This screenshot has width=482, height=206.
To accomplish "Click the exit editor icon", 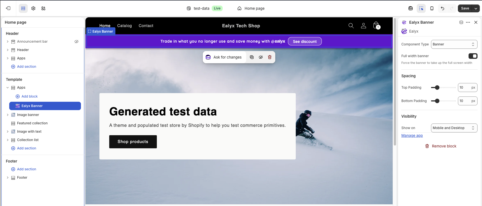I will (x=8, y=8).
